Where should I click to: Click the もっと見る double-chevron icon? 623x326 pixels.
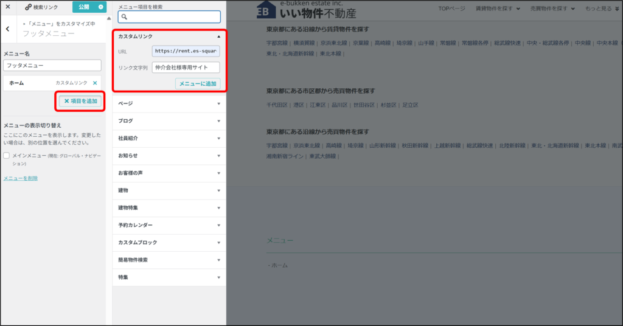coord(618,9)
